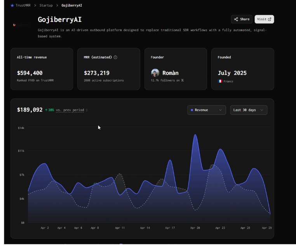Go to the Startup breadcrumb
The width and height of the screenshot is (296, 246).
pyautogui.click(x=46, y=5)
